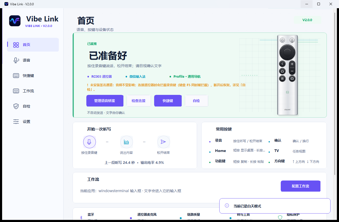The height and width of the screenshot is (222, 339).
Task: Click the orange 未安装签名通道 warning text
Action: click(166, 87)
